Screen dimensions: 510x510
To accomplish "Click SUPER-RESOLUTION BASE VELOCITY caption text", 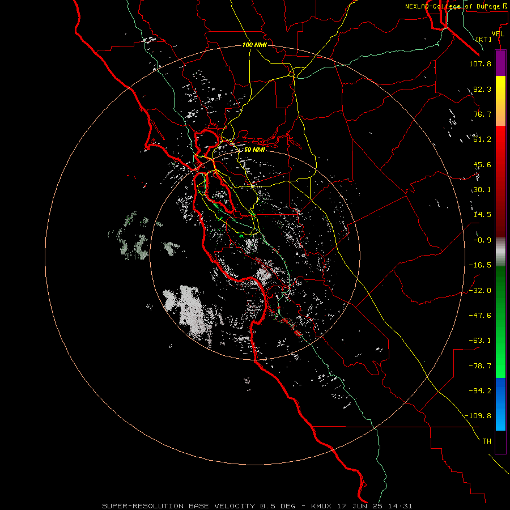I will pos(178,506).
